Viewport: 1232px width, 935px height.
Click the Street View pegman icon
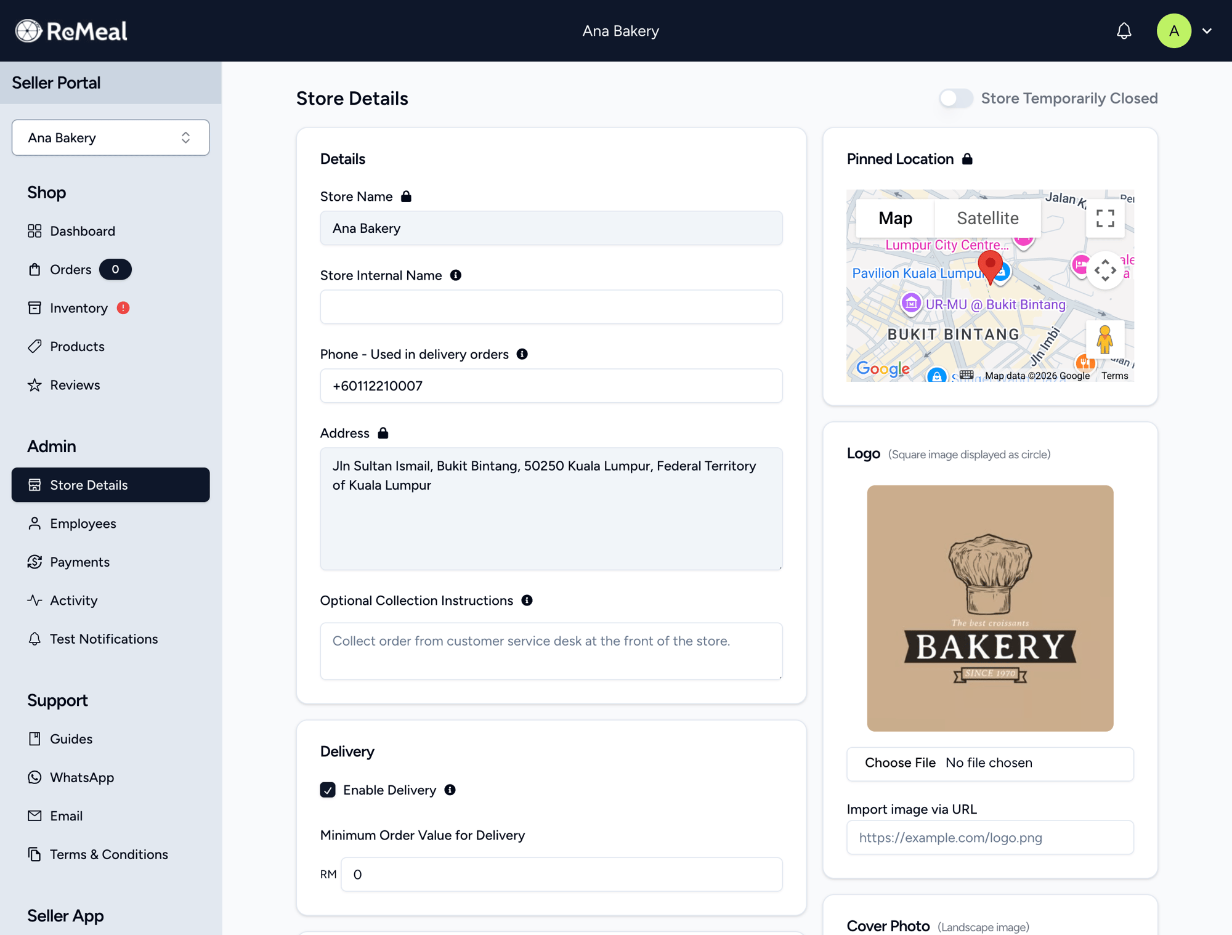tap(1104, 339)
